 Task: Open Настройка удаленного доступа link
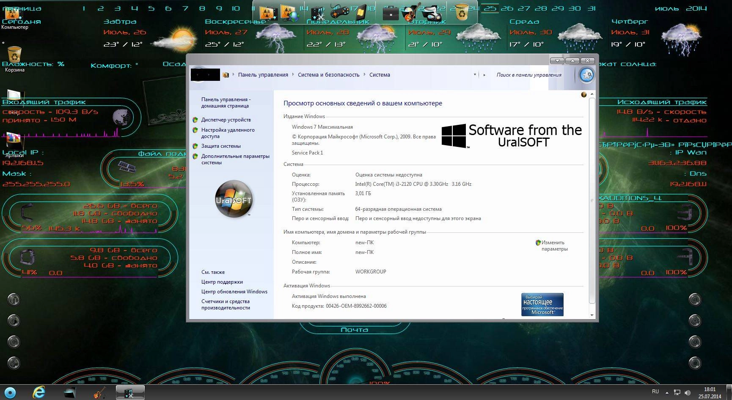click(x=228, y=133)
